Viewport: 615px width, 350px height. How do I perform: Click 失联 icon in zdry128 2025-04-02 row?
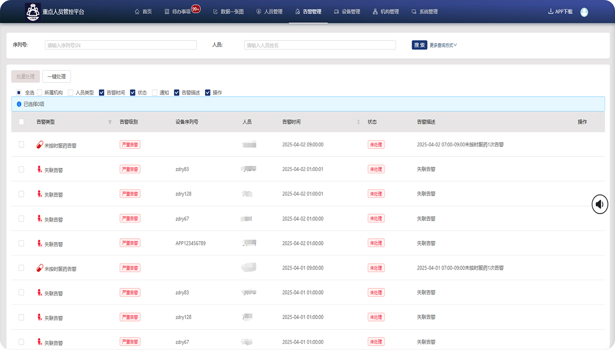40,194
